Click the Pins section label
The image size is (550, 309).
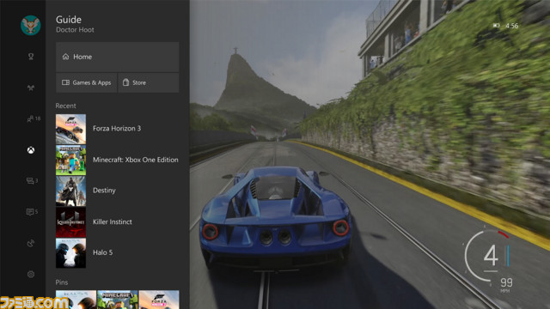pyautogui.click(x=62, y=282)
